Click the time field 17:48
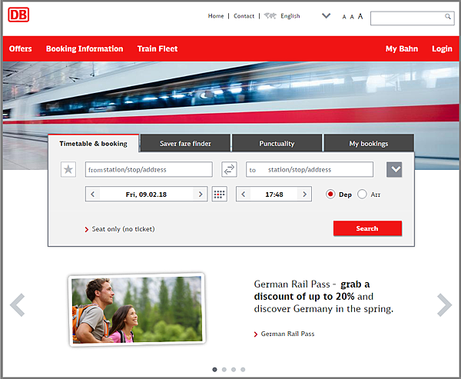The width and height of the screenshot is (461, 379). click(274, 194)
